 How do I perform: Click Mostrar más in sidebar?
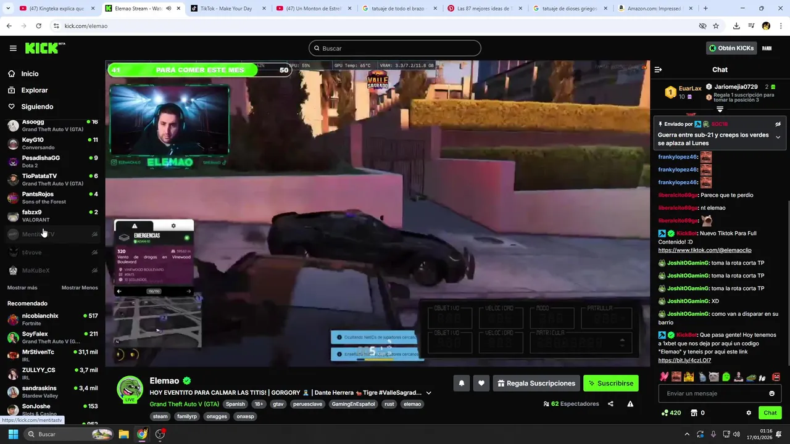tap(22, 287)
